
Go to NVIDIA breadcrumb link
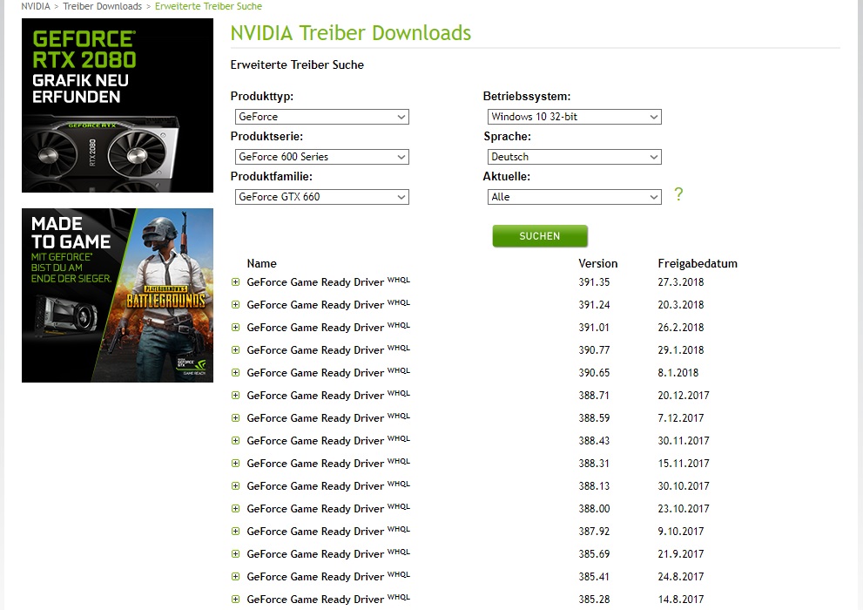point(36,7)
